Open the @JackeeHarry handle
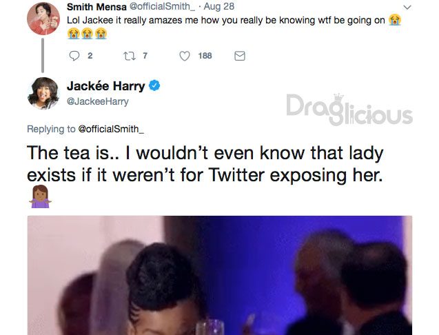Viewport: 439px width, 335px height. pyautogui.click(x=98, y=101)
